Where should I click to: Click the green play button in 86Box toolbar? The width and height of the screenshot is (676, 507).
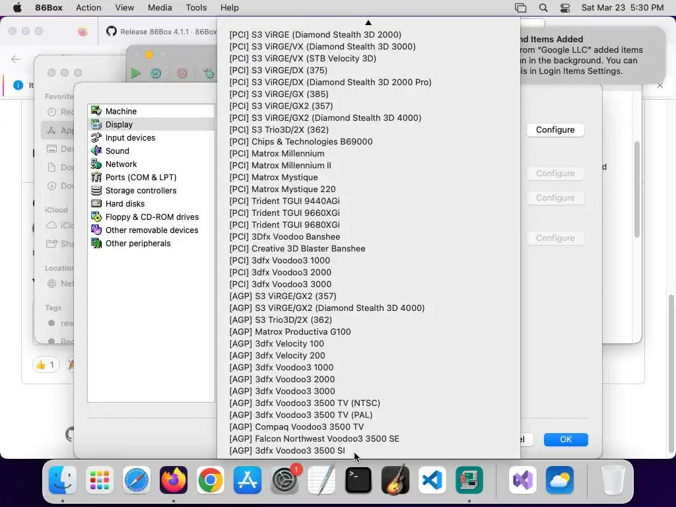point(136,73)
